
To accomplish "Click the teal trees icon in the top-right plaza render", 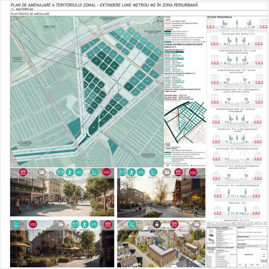I will click(x=153, y=172).
